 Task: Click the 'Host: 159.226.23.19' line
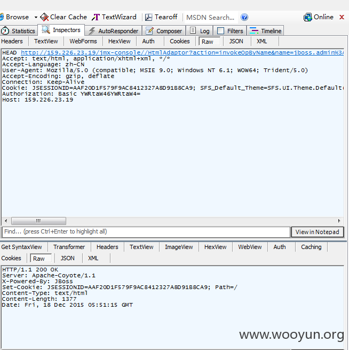click(x=38, y=99)
